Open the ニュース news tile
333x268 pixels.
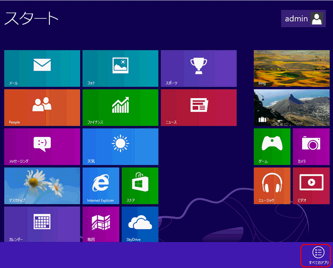(x=199, y=107)
